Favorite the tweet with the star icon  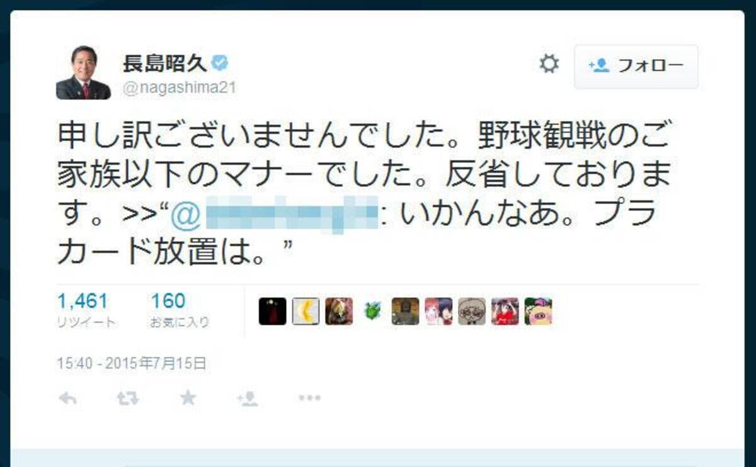point(188,397)
